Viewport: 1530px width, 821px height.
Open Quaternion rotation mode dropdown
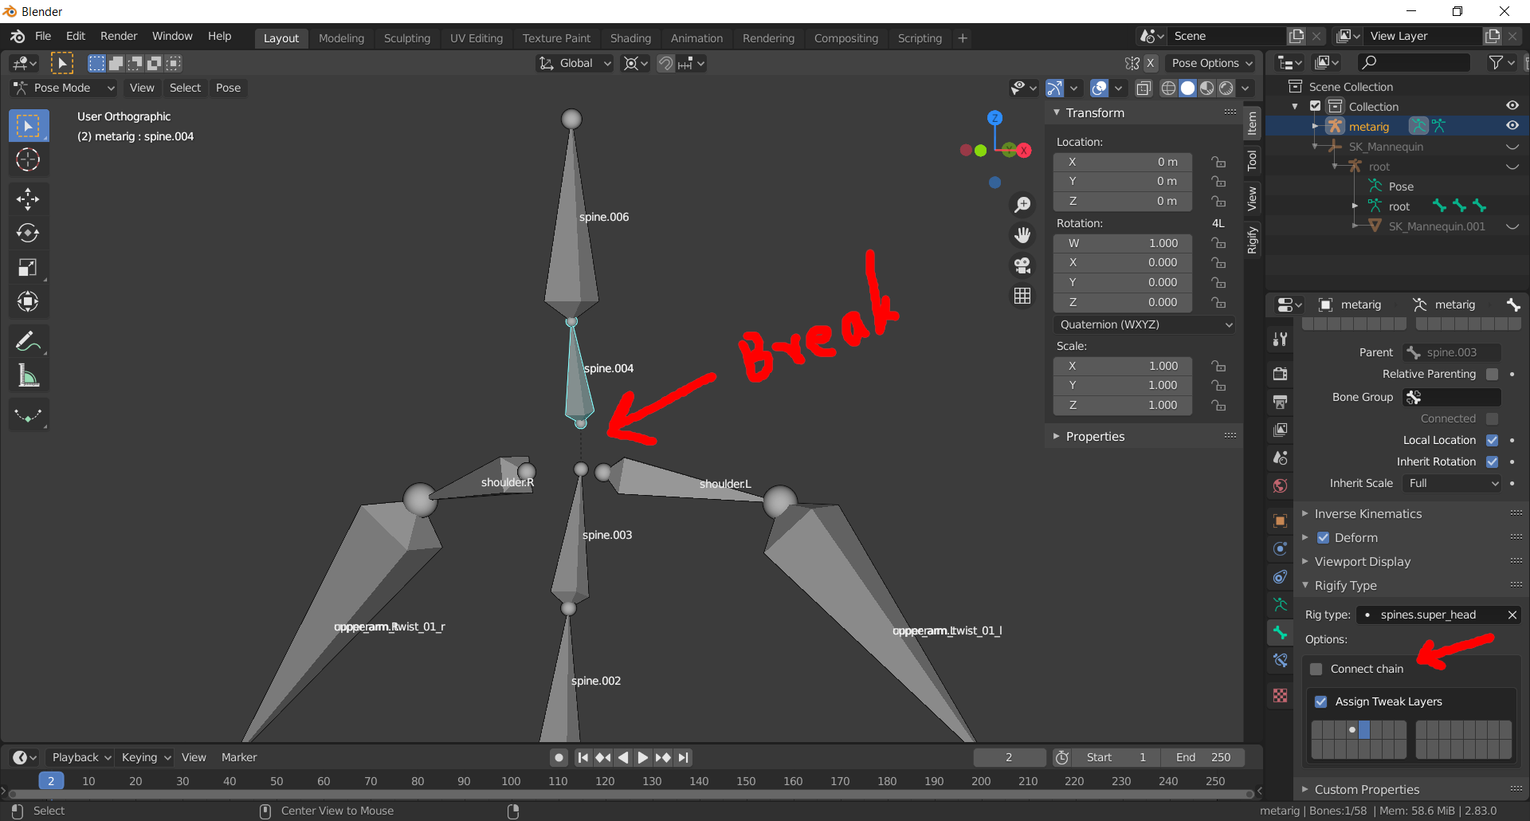[1144, 324]
